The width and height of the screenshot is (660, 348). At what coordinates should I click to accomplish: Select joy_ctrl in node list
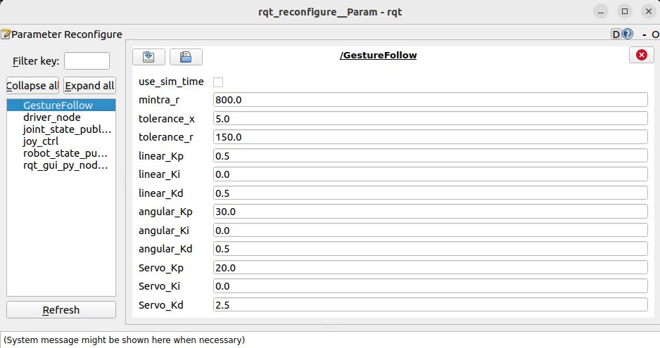click(x=61, y=141)
